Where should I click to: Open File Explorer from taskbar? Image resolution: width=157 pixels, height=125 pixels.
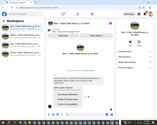30,122
